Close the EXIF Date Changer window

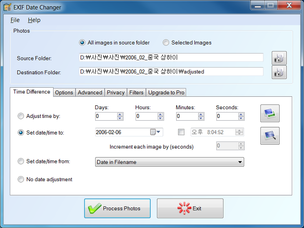tap(289, 5)
